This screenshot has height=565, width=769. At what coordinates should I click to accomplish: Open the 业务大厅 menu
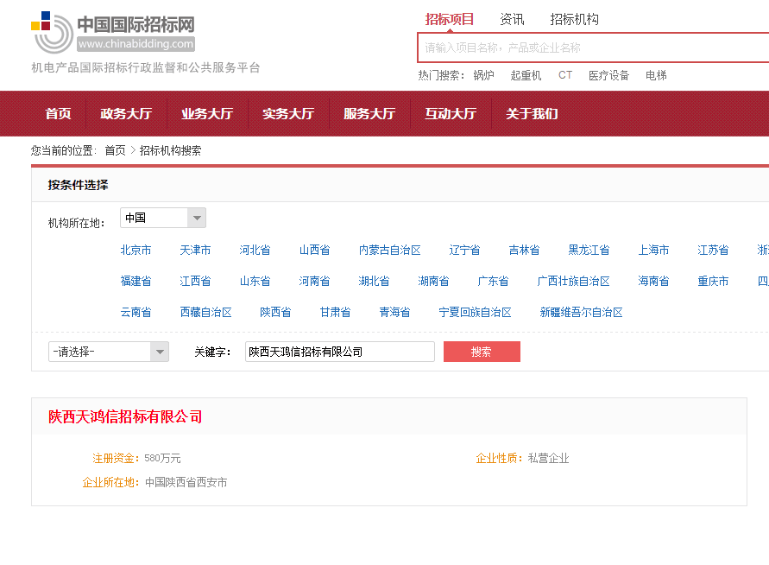coord(207,113)
